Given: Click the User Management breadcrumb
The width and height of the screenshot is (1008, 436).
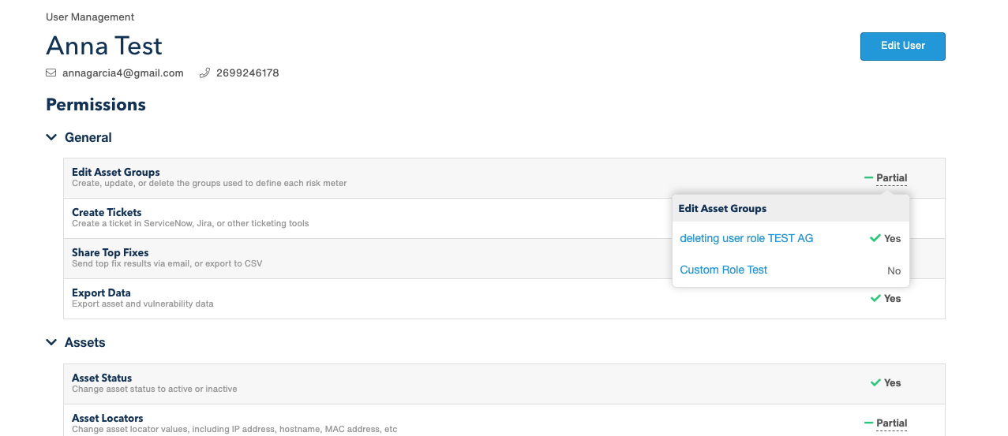Looking at the screenshot, I should click(x=90, y=17).
